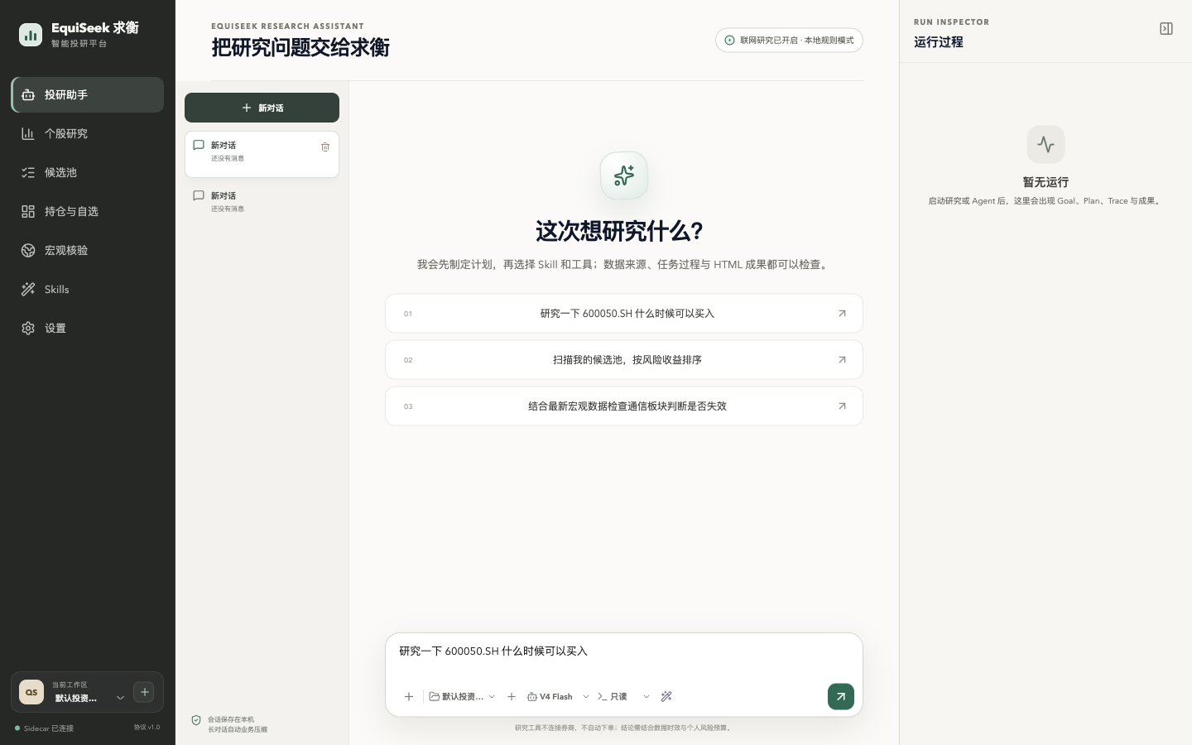This screenshot has width=1192, height=745.
Task: Click the 运行过程 panel title
Action: click(x=939, y=42)
